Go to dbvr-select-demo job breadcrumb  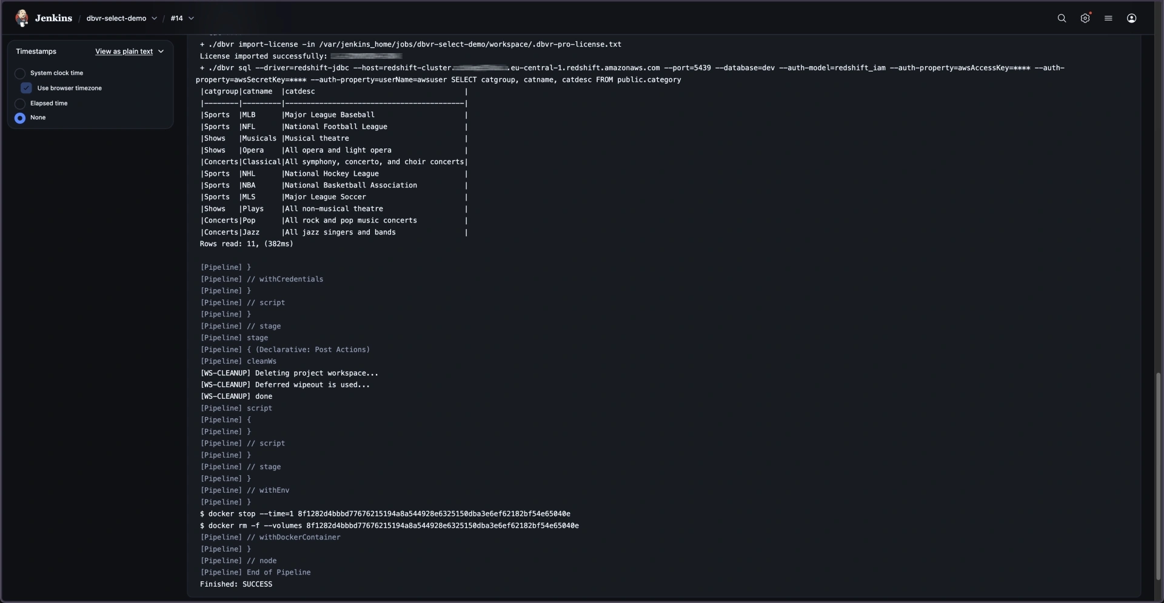coord(116,18)
